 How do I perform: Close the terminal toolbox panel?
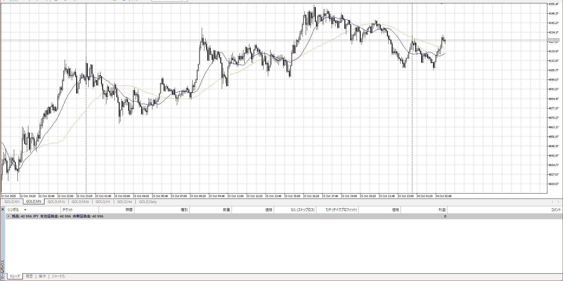3,209
